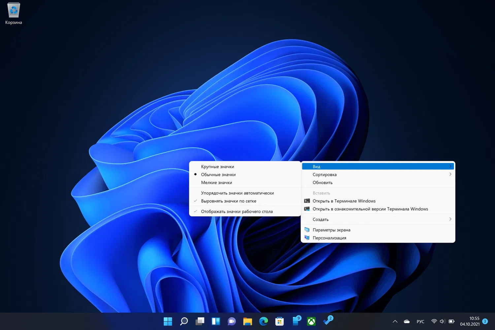Viewport: 495px width, 330px height.
Task: Click "Открыть в Терминале Windows"
Action: click(x=344, y=201)
